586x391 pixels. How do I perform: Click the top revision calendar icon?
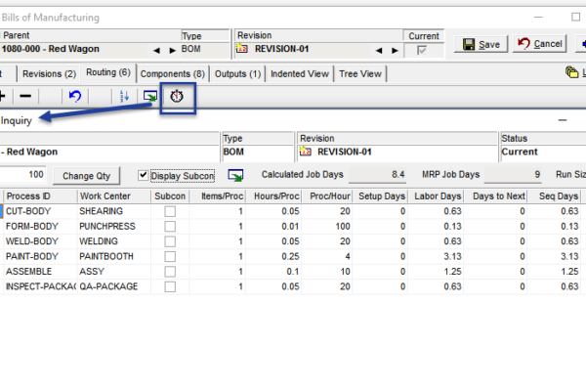coord(242,49)
